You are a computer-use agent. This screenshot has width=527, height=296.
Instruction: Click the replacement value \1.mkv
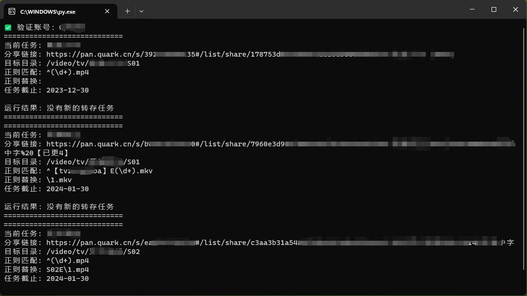(x=58, y=179)
